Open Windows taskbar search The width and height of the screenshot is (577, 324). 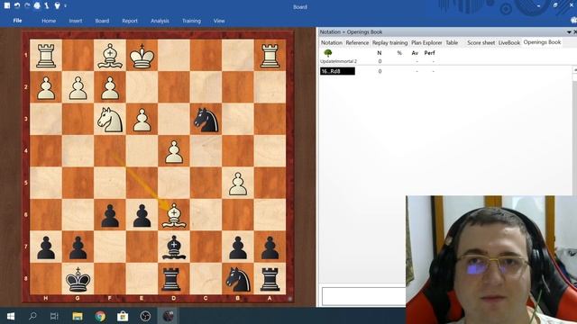[x=32, y=316]
